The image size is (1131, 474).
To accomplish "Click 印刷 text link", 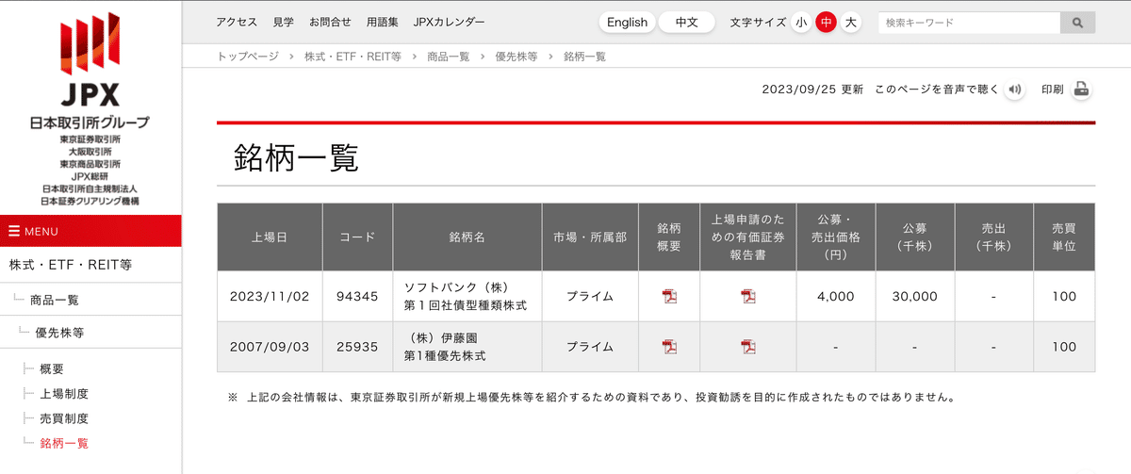I will 1052,90.
